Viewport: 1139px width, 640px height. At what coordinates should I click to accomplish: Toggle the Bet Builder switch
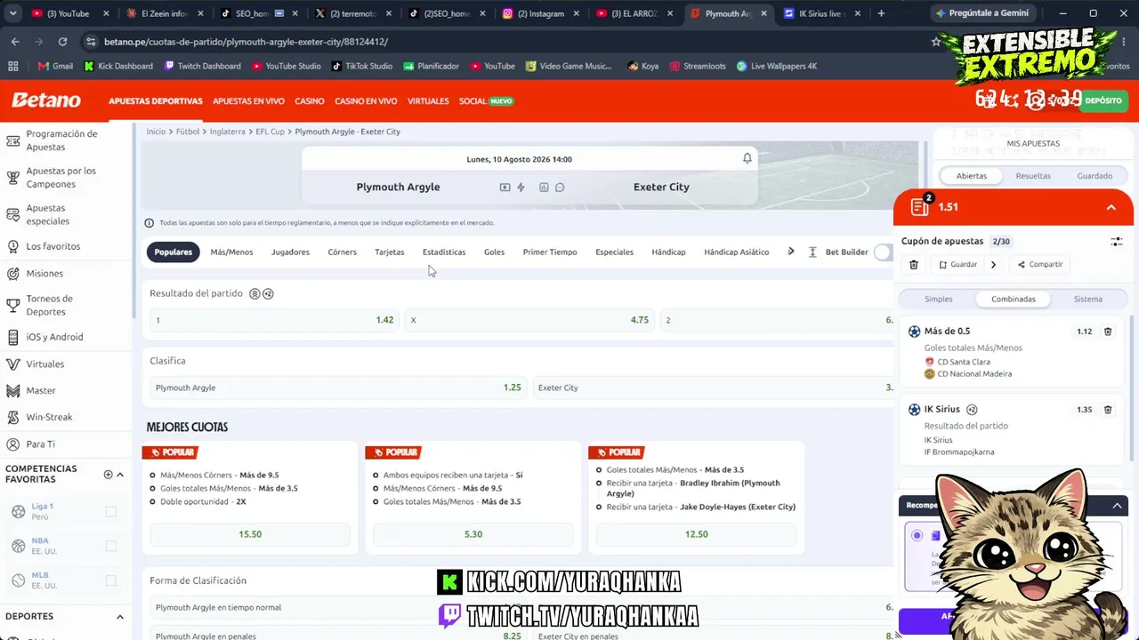(883, 252)
